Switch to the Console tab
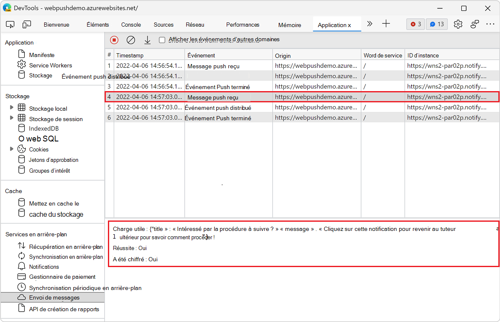The height and width of the screenshot is (322, 500). coord(131,25)
